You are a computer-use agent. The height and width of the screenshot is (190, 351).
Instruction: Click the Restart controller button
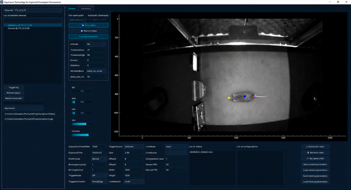[14, 98]
